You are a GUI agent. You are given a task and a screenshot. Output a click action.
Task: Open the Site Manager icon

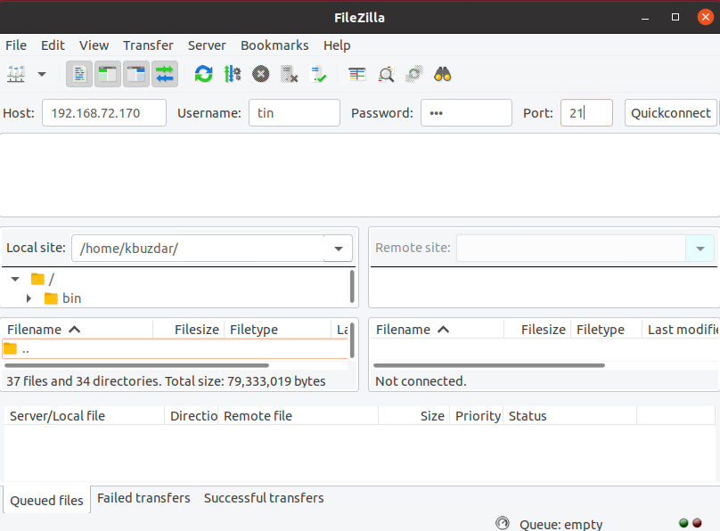[x=16, y=74]
